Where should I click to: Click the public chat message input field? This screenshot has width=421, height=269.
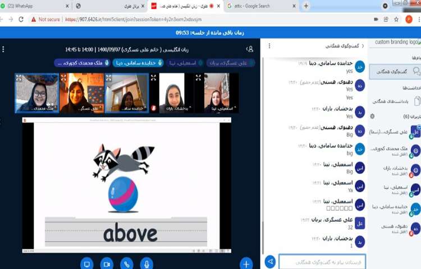[x=322, y=262]
